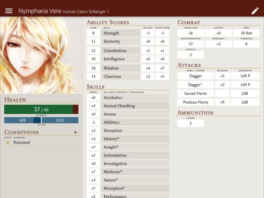The width and height of the screenshot is (264, 198).
Task: Edit the Speed value 30 feet
Action: tap(246, 33)
